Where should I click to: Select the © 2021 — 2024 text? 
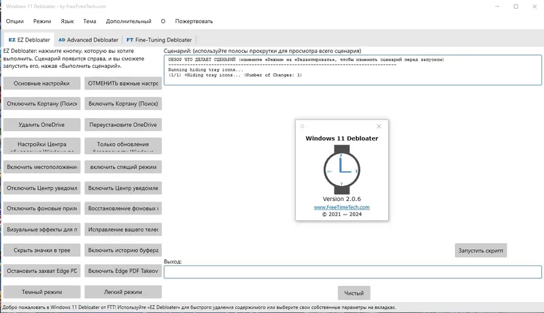[x=342, y=215]
